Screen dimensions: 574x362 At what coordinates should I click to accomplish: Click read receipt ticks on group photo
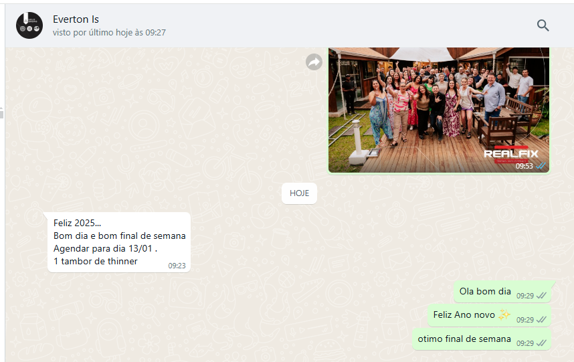pyautogui.click(x=541, y=166)
